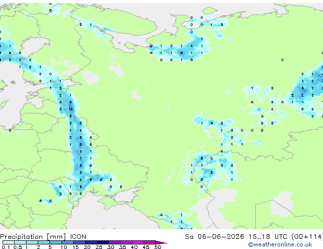Click the 2–5 mm legend color swatch
The height and width of the screenshot is (249, 323).
pyautogui.click(x=44, y=242)
